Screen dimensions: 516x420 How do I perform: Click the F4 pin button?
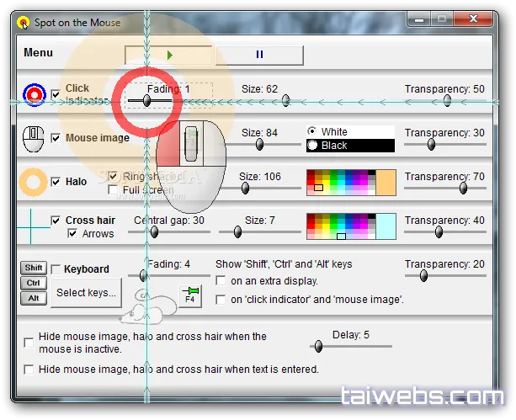click(190, 295)
